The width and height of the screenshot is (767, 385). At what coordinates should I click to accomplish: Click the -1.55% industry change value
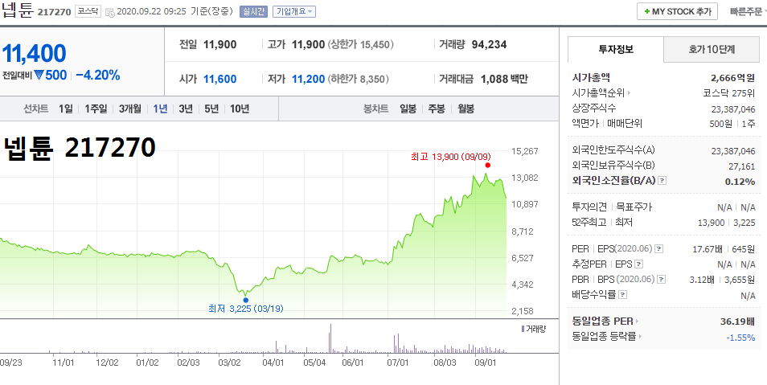pyautogui.click(x=740, y=338)
